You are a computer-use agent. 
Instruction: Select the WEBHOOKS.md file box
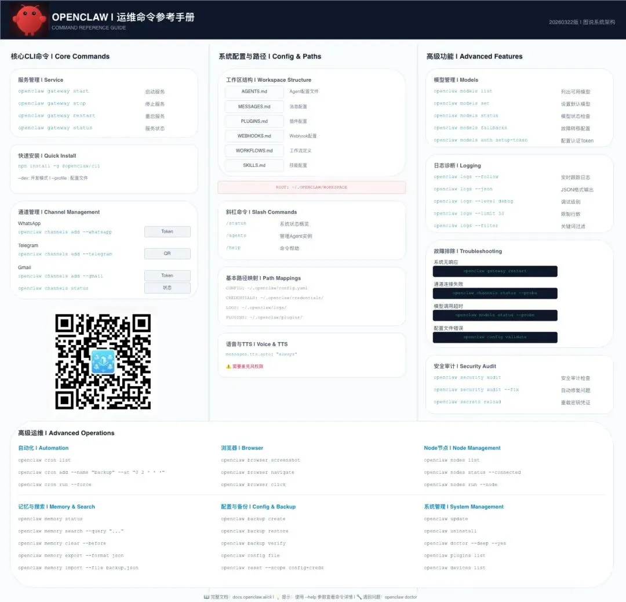254,136
